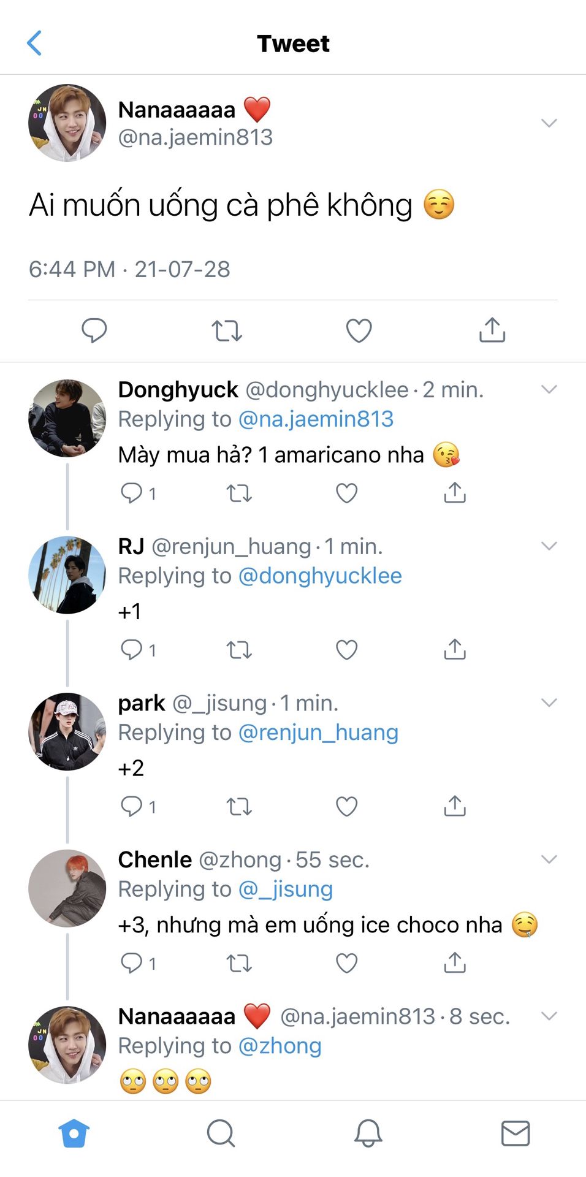The width and height of the screenshot is (586, 1177).
Task: Share Chenle's ice choco reply
Action: pyautogui.click(x=455, y=963)
